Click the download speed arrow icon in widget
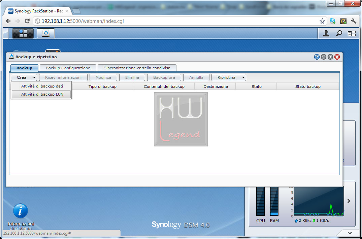The width and height of the screenshot is (362, 239). click(x=314, y=221)
